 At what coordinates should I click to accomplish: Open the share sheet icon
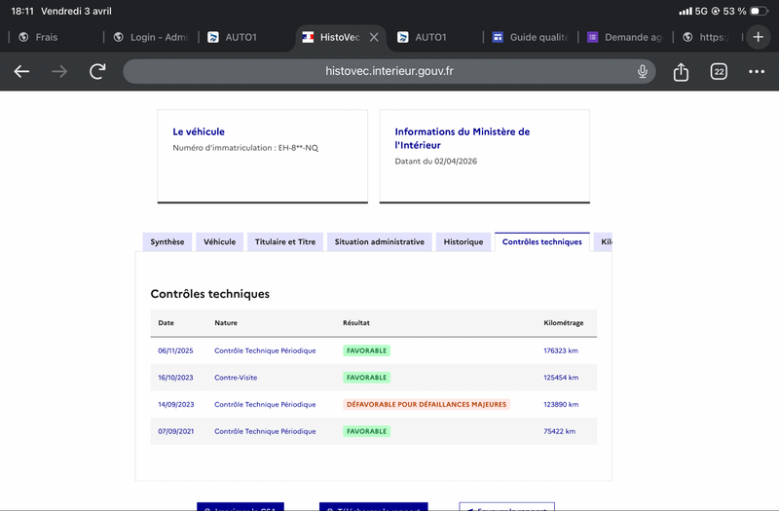click(681, 72)
